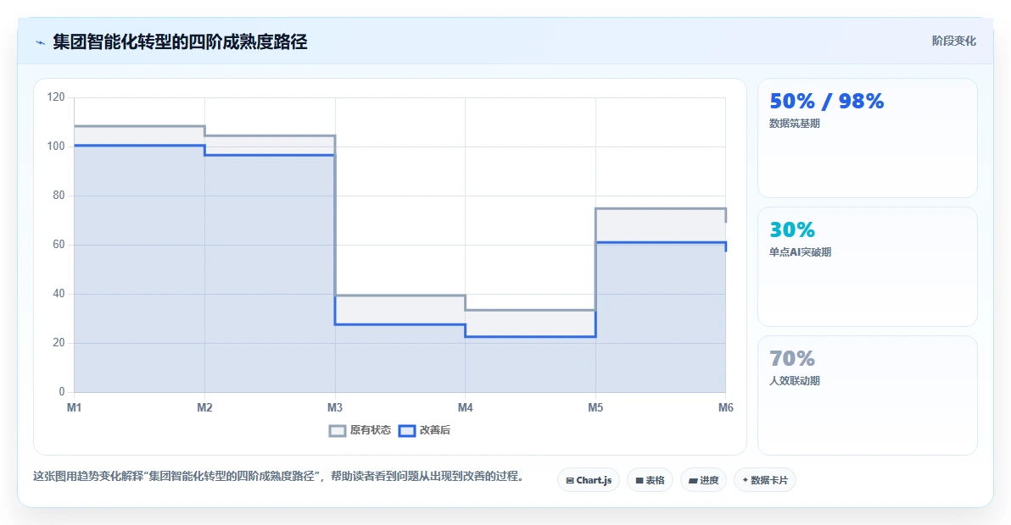Click the 120 y-axis value
The height and width of the screenshot is (525, 1011).
(x=56, y=97)
